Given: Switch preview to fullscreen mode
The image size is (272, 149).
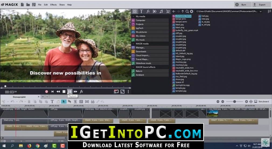Looking at the screenshot, I should pyautogui.click(x=123, y=92).
